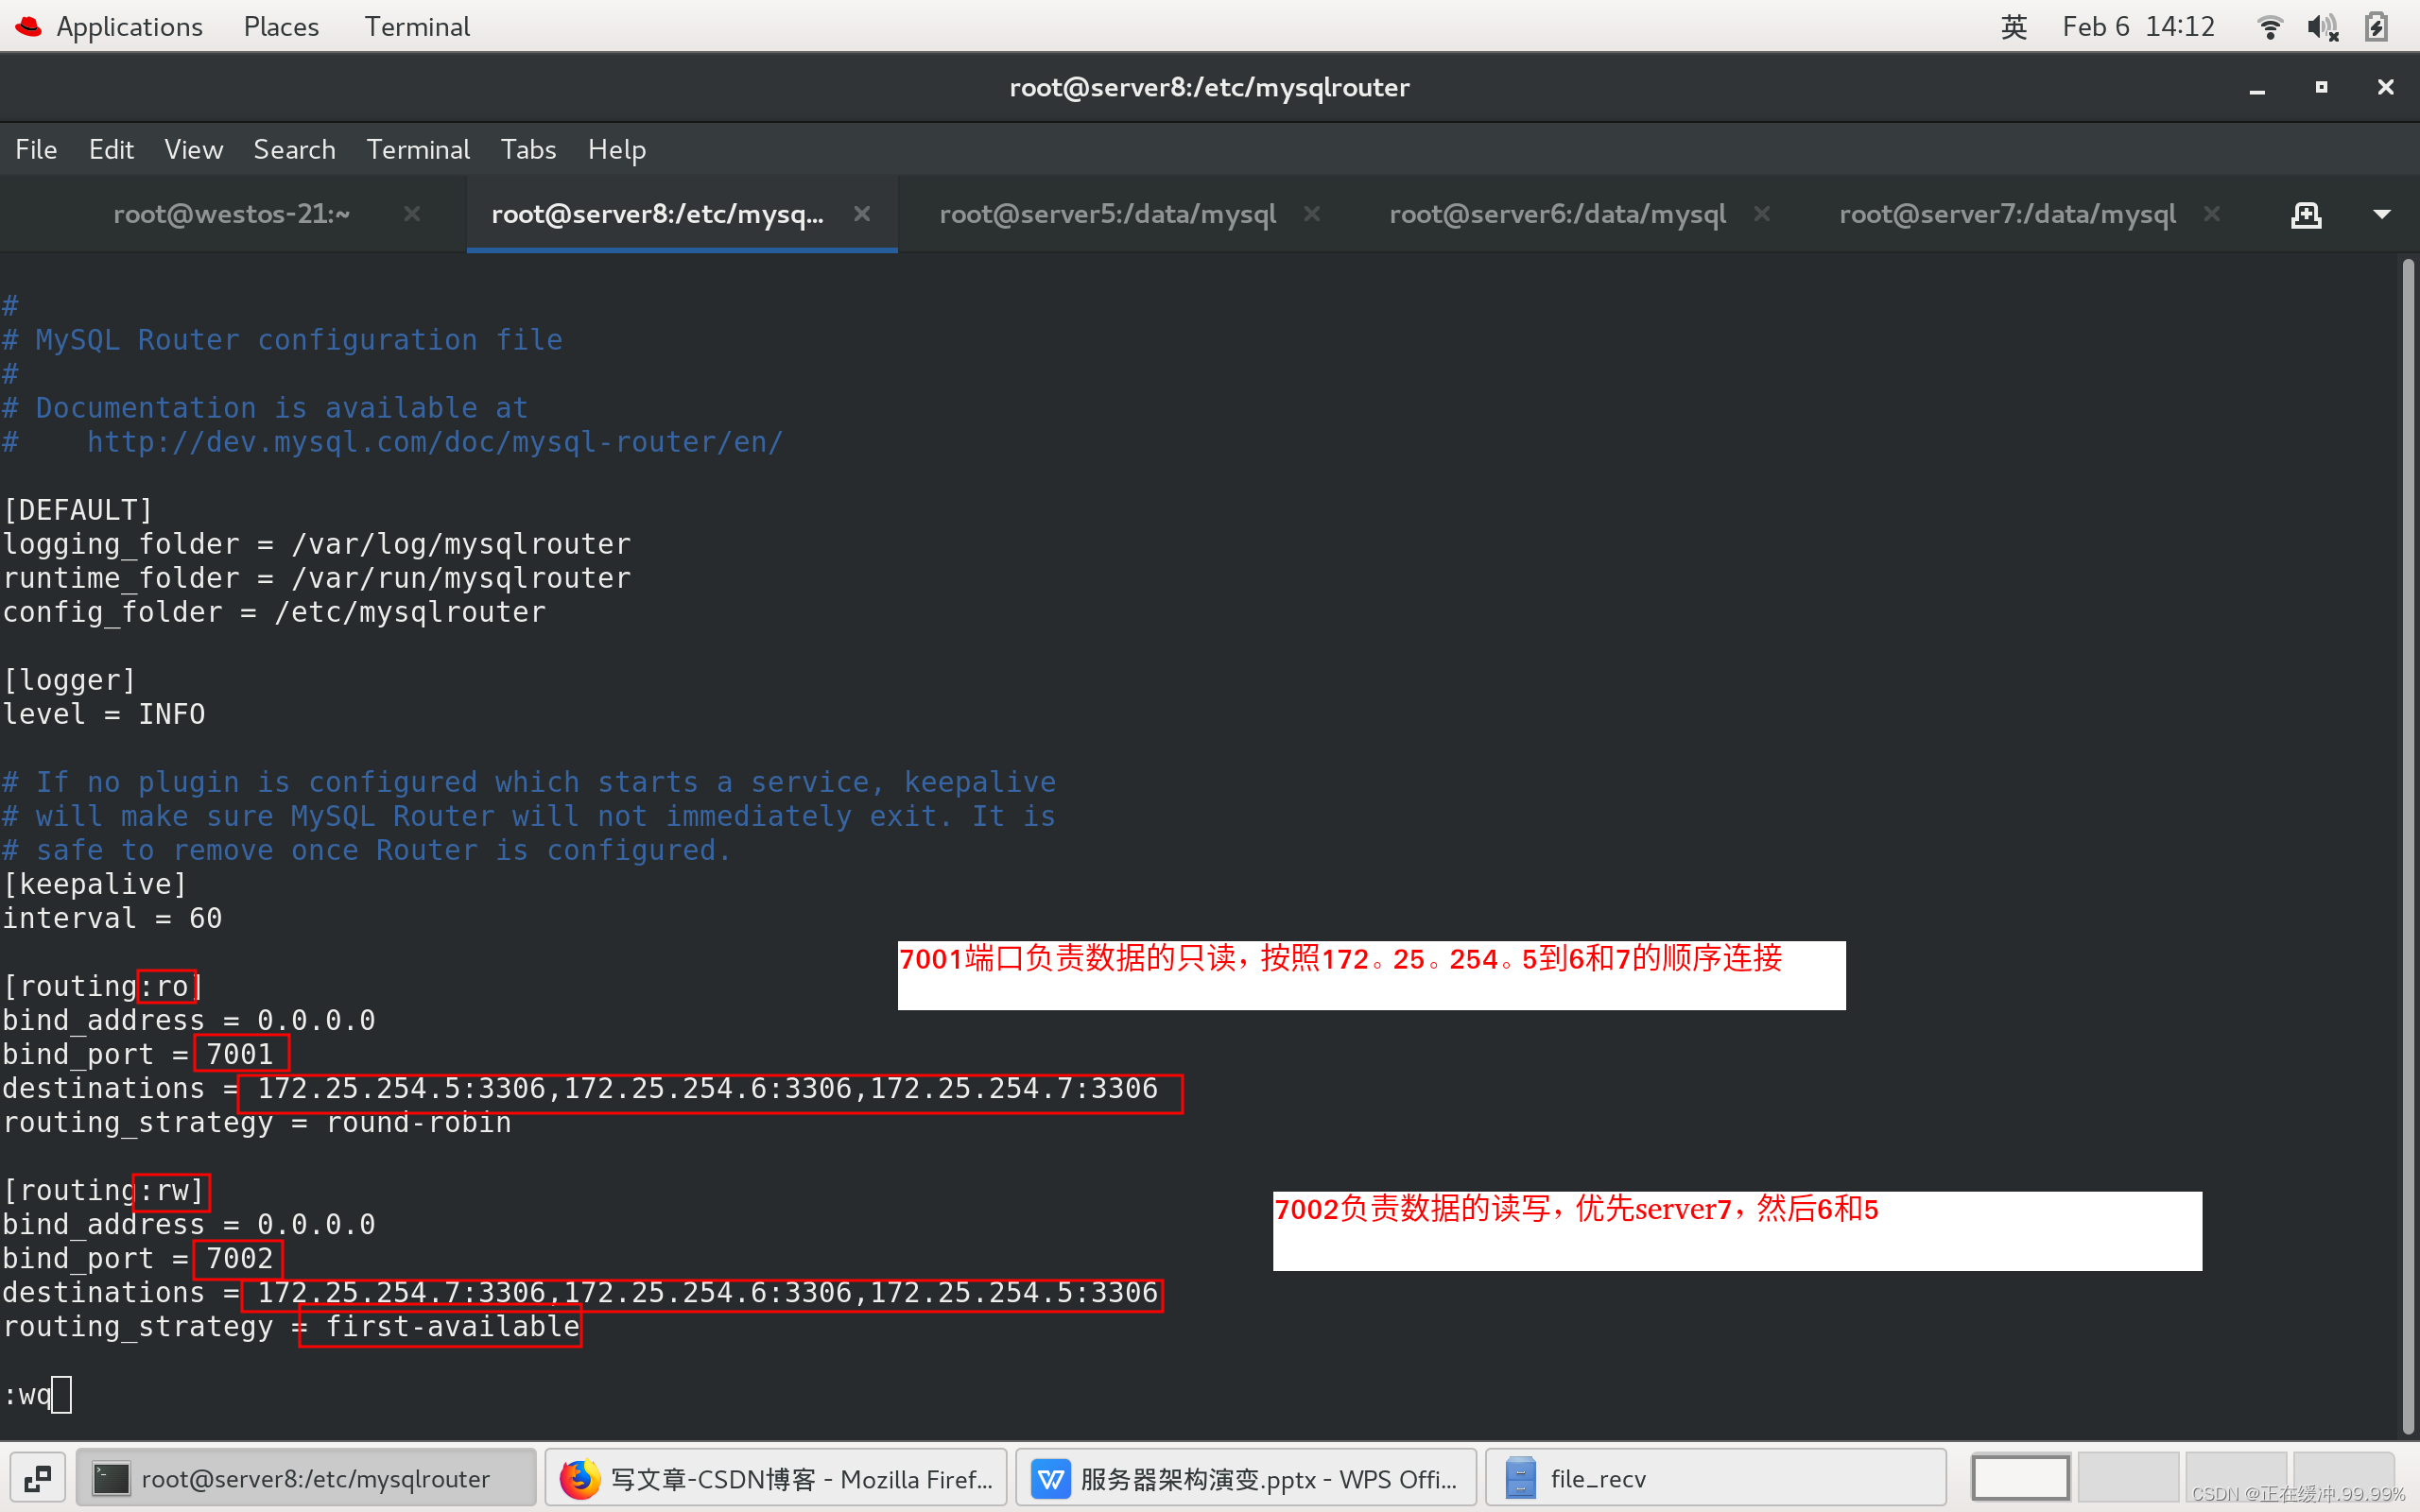Close the root@server5 tab

click(x=1312, y=214)
